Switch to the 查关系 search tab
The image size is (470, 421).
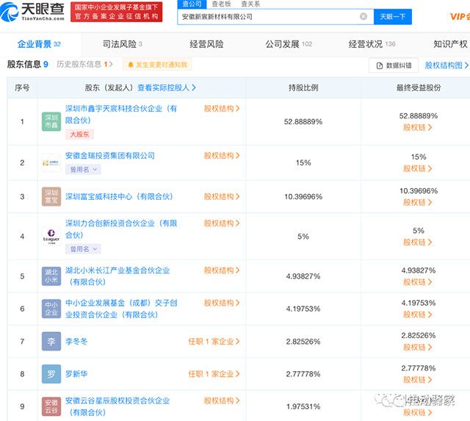tap(250, 4)
